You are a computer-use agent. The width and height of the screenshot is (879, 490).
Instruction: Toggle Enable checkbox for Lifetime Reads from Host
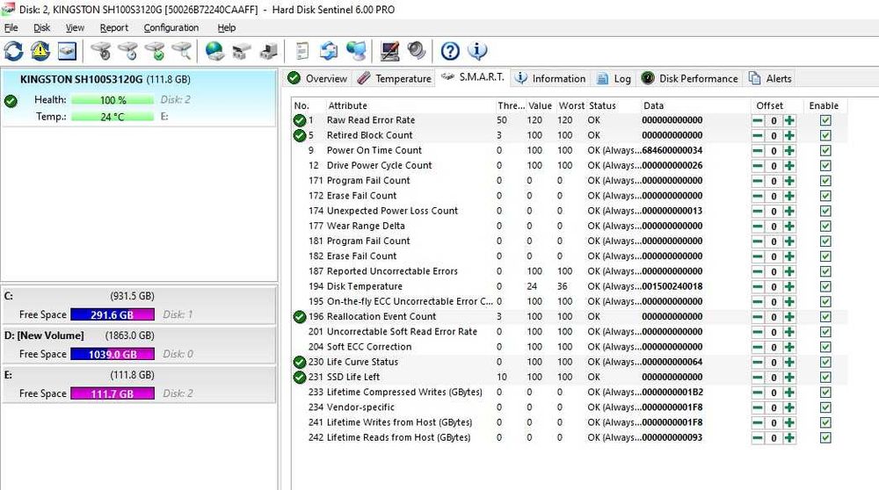tap(825, 438)
